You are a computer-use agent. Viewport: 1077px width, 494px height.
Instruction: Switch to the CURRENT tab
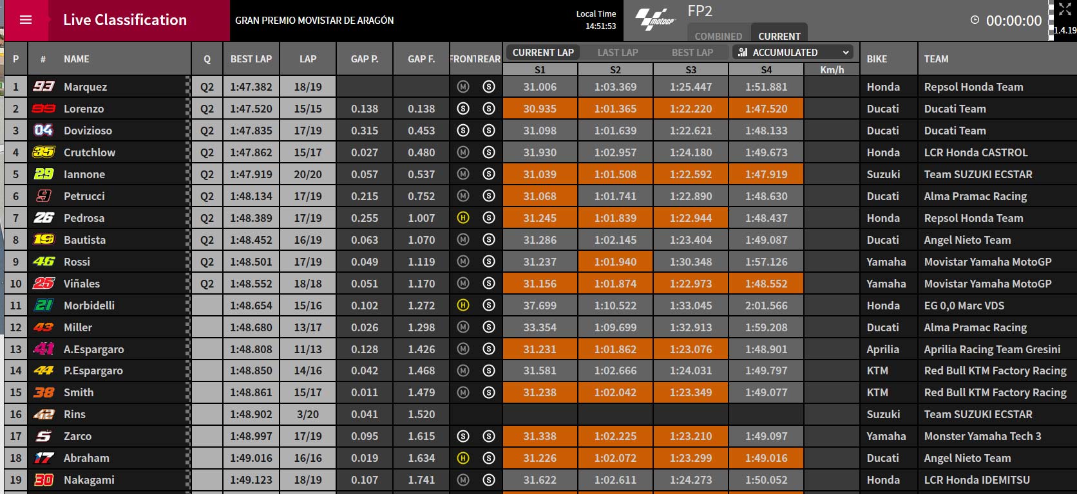(x=779, y=36)
